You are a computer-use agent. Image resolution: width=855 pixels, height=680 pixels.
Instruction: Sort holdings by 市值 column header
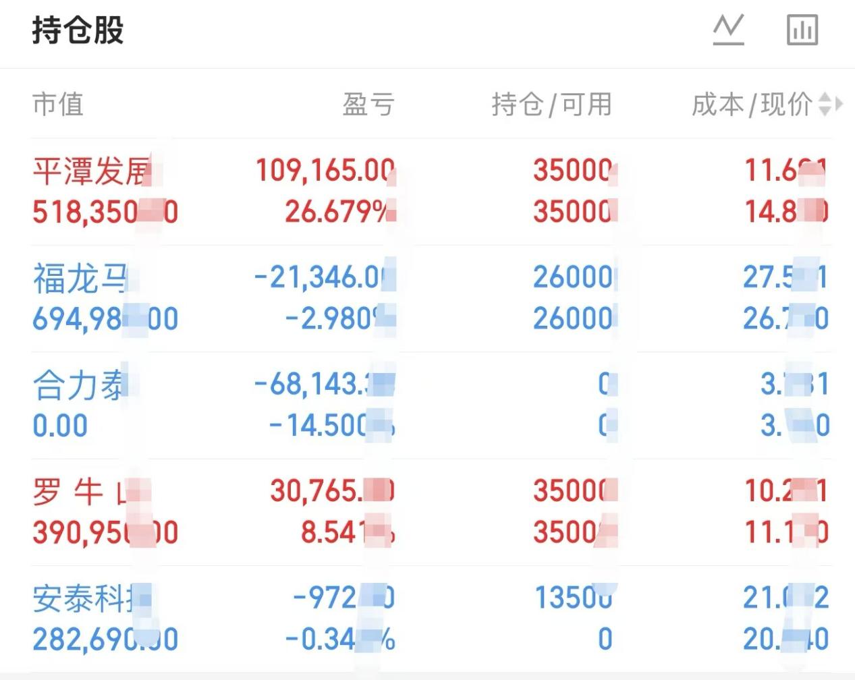58,105
